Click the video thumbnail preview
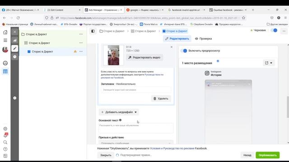289x162 pixels. point(113,55)
